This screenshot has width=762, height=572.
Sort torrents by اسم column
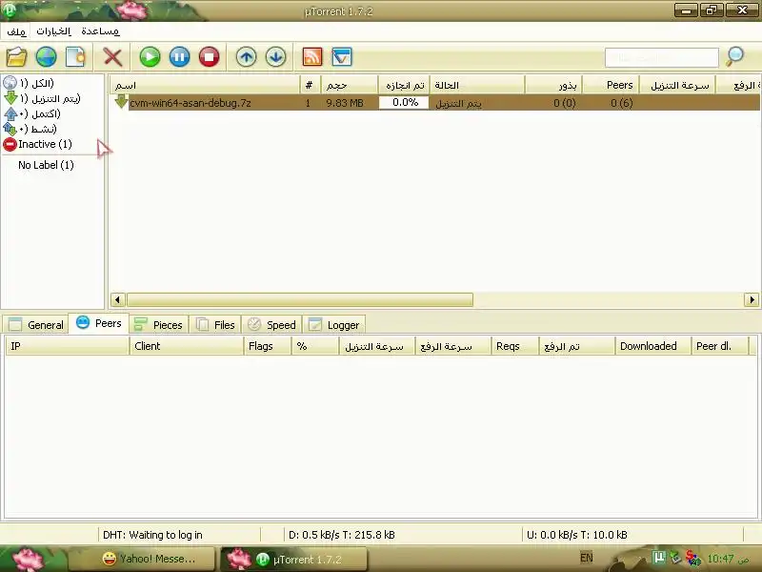(x=205, y=85)
